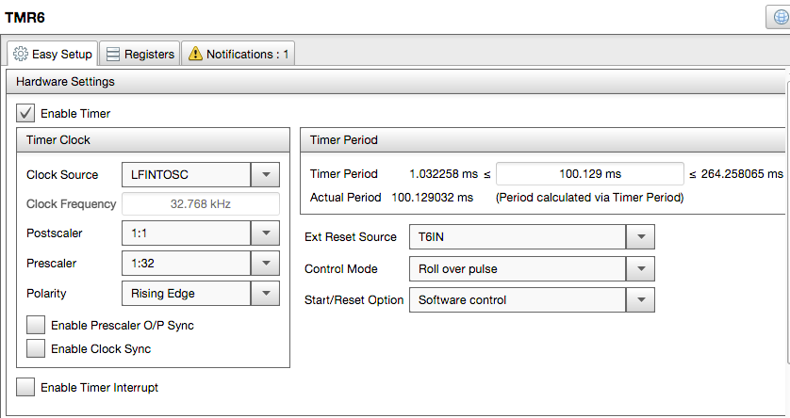Viewport: 790px width, 418px height.
Task: Open the Prescaler 1:32 dropdown
Action: [265, 263]
